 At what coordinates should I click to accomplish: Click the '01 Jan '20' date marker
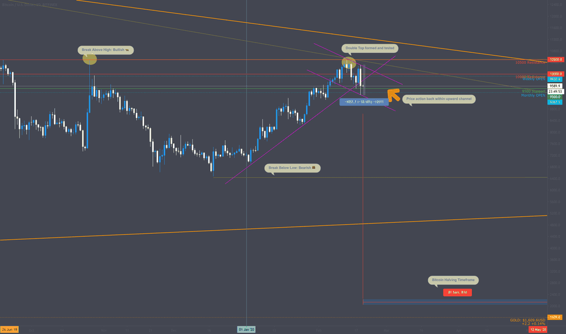246,330
